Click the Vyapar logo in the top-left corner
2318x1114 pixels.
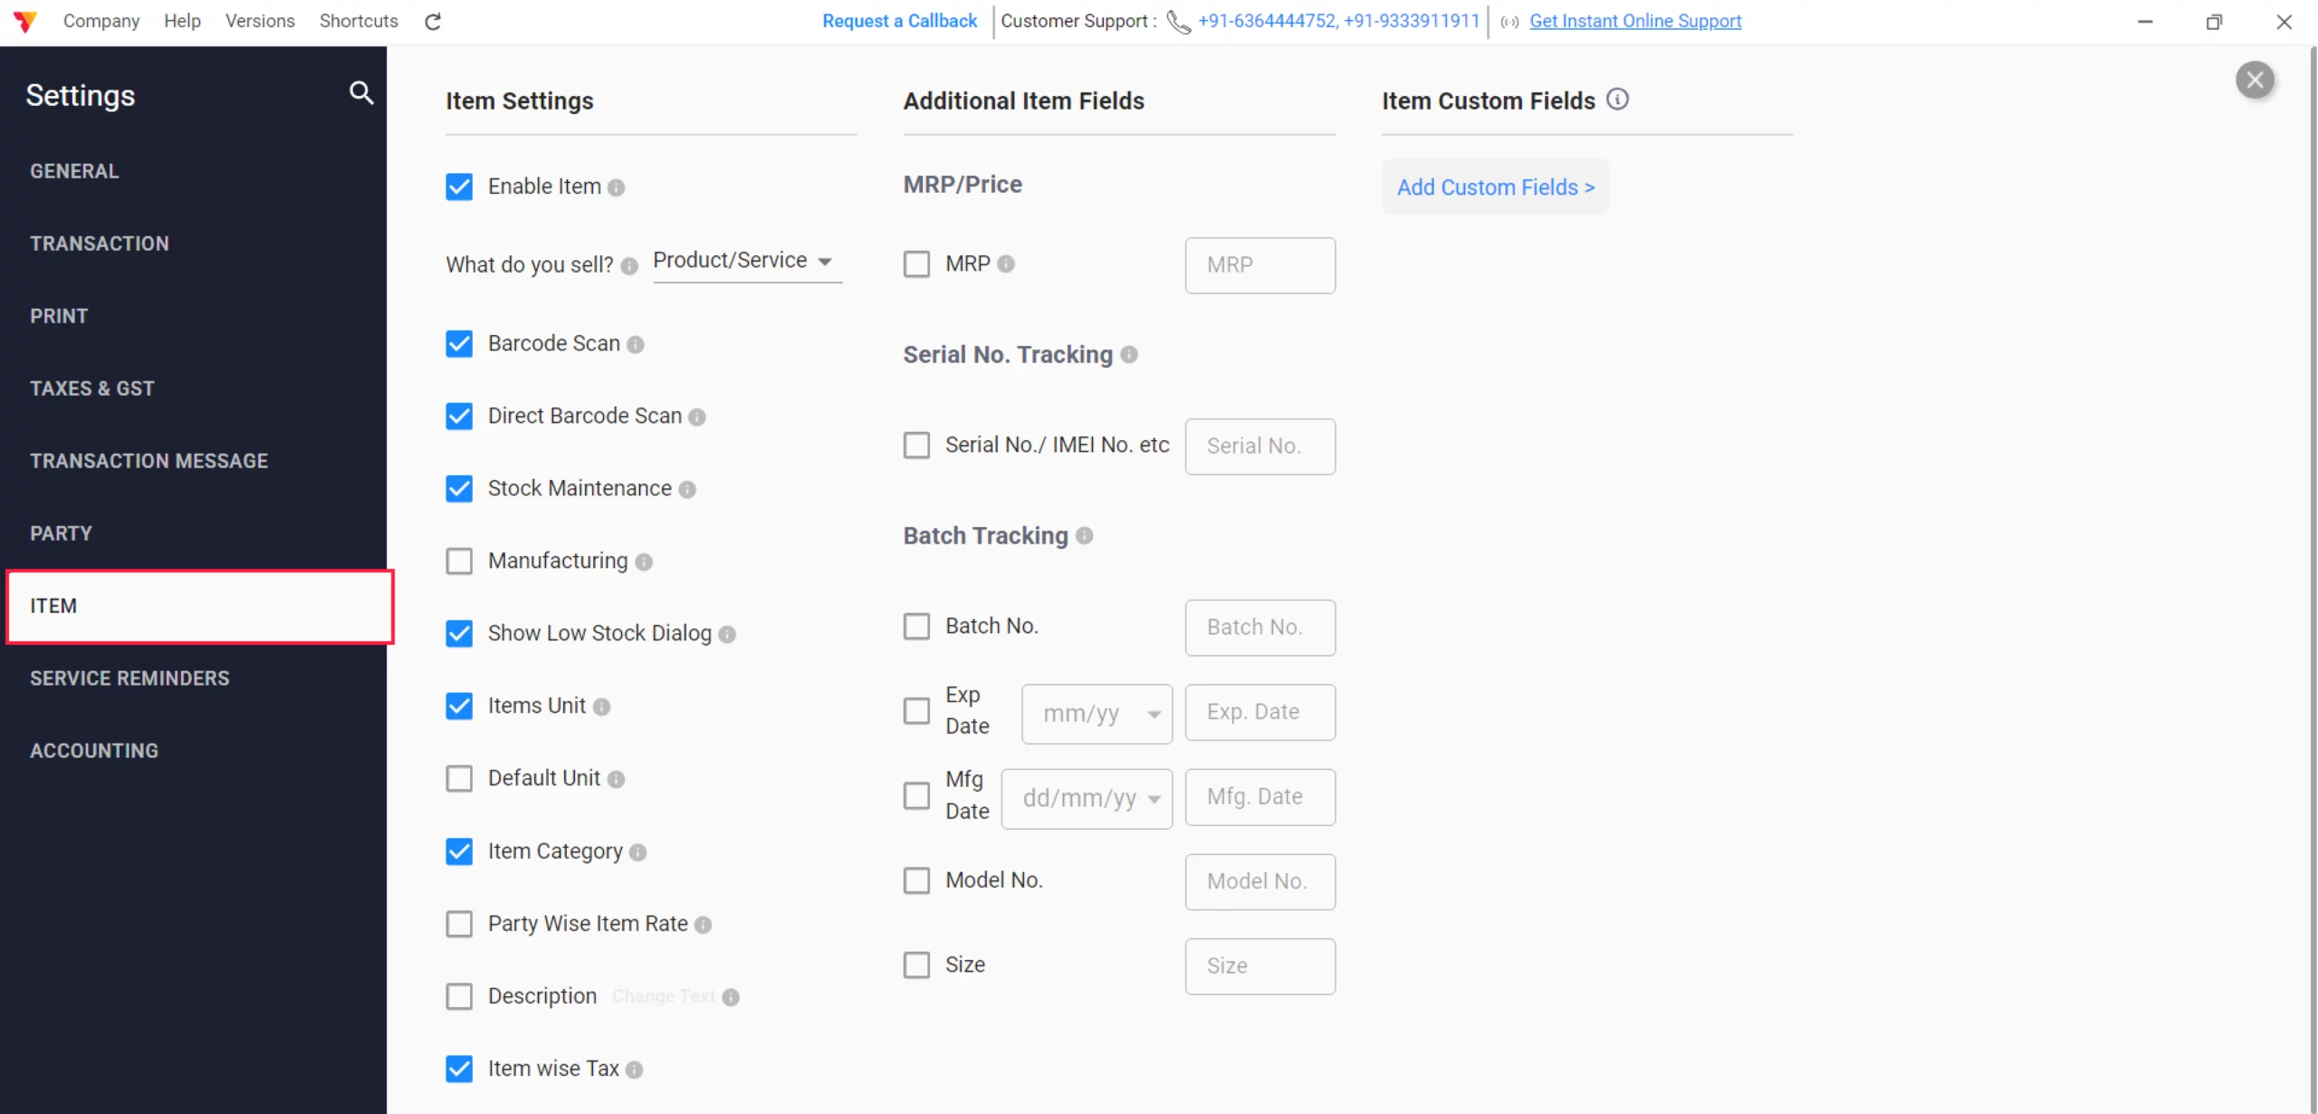25,21
